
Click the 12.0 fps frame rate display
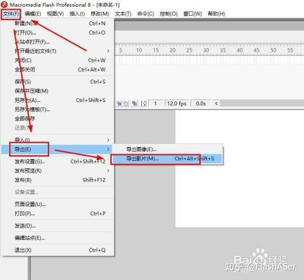(177, 103)
